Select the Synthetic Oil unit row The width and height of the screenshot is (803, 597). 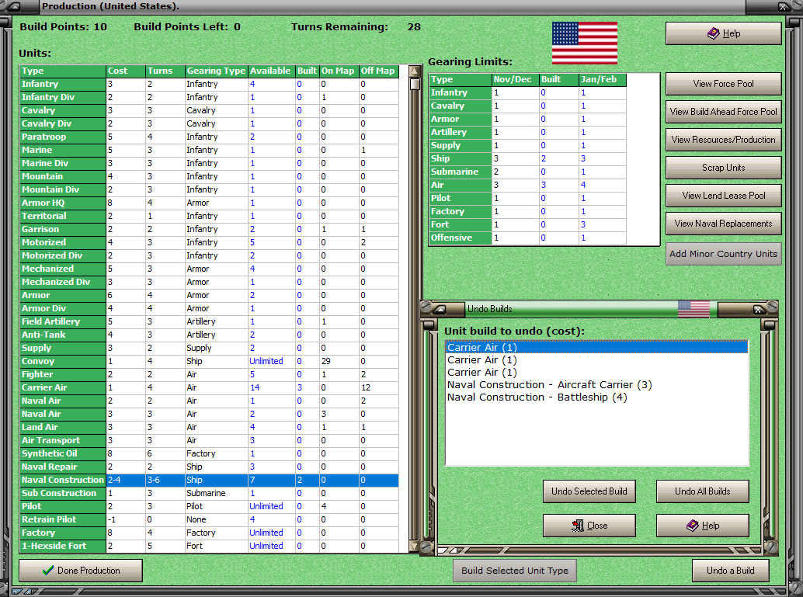click(x=209, y=453)
